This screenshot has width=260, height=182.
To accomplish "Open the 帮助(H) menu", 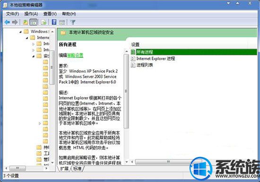I will (x=69, y=14).
